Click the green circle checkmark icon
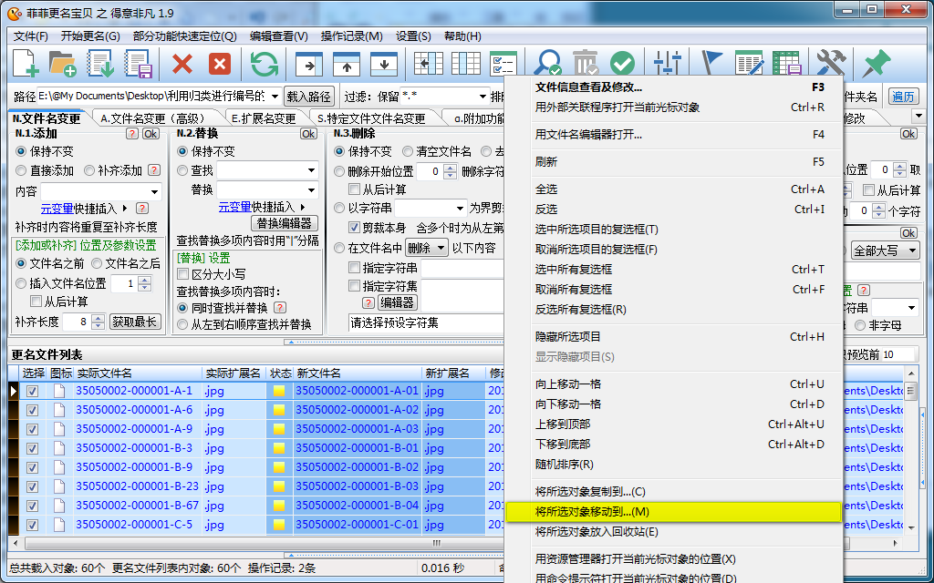 [622, 63]
